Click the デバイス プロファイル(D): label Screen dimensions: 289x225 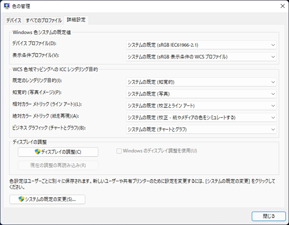pyautogui.click(x=34, y=44)
